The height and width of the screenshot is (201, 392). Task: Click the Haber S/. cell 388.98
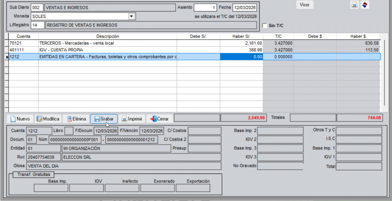click(242, 50)
